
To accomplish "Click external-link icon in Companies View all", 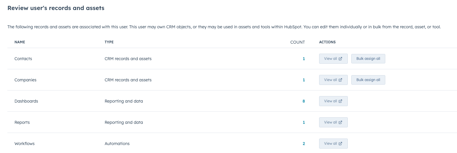I will click(340, 80).
